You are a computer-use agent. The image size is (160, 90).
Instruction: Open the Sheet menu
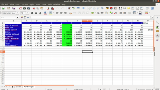click(38, 4)
